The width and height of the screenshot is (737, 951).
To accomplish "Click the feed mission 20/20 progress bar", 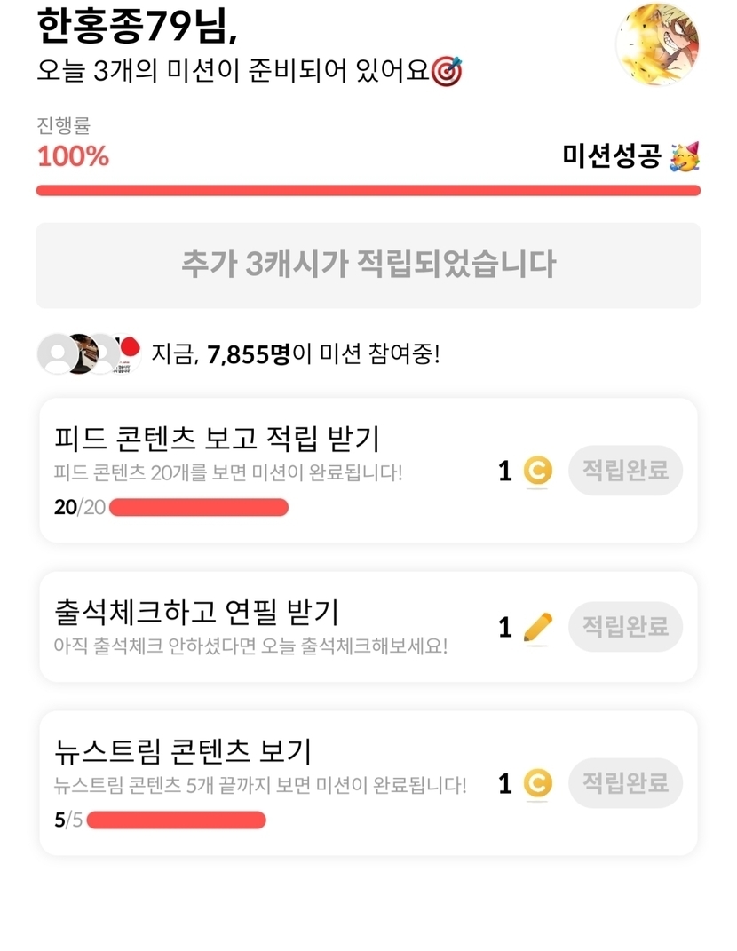I will [198, 507].
